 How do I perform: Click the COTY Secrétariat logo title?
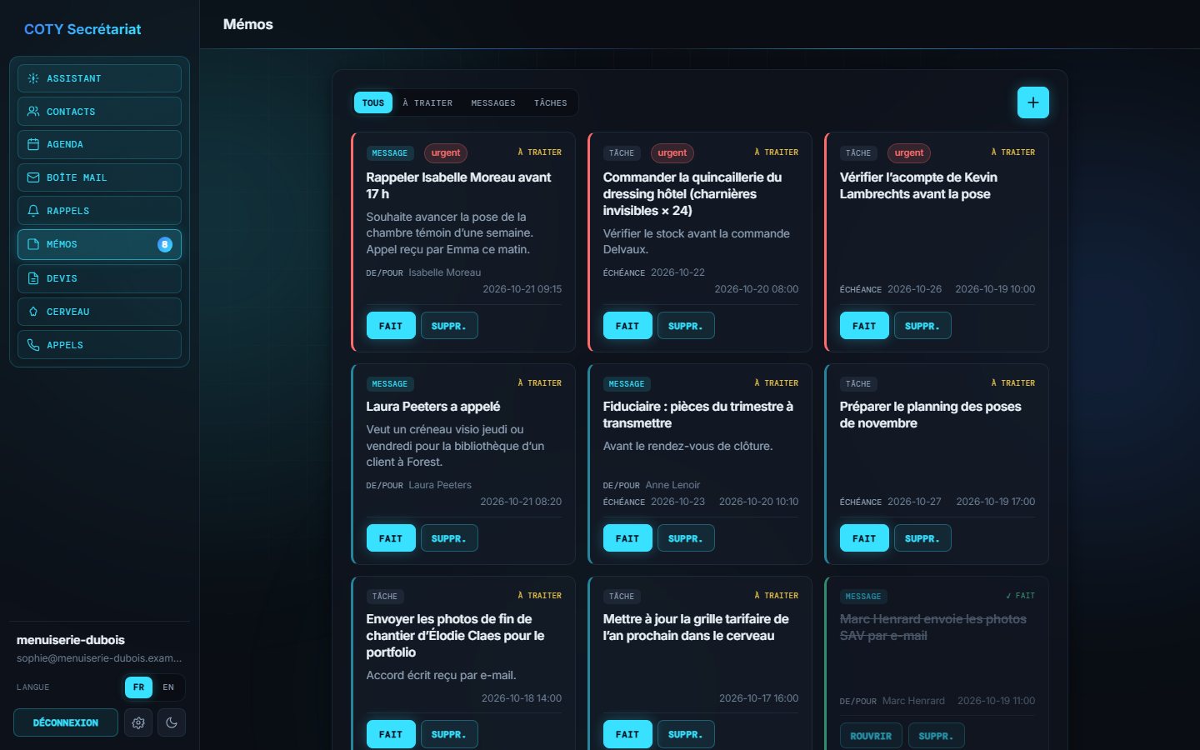tap(82, 29)
